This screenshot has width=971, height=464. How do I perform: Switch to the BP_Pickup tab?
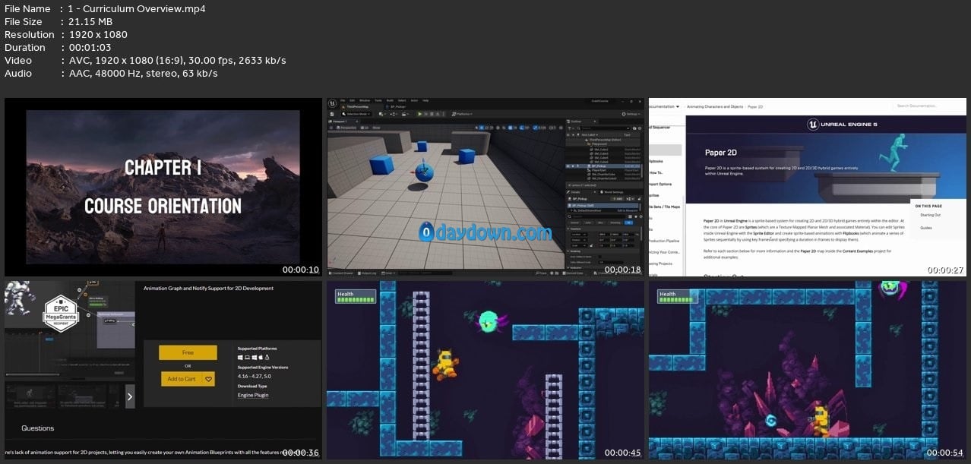click(x=397, y=106)
